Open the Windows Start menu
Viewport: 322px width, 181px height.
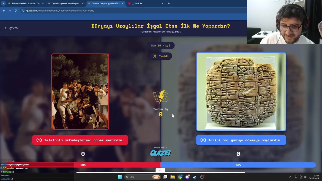tap(120, 177)
